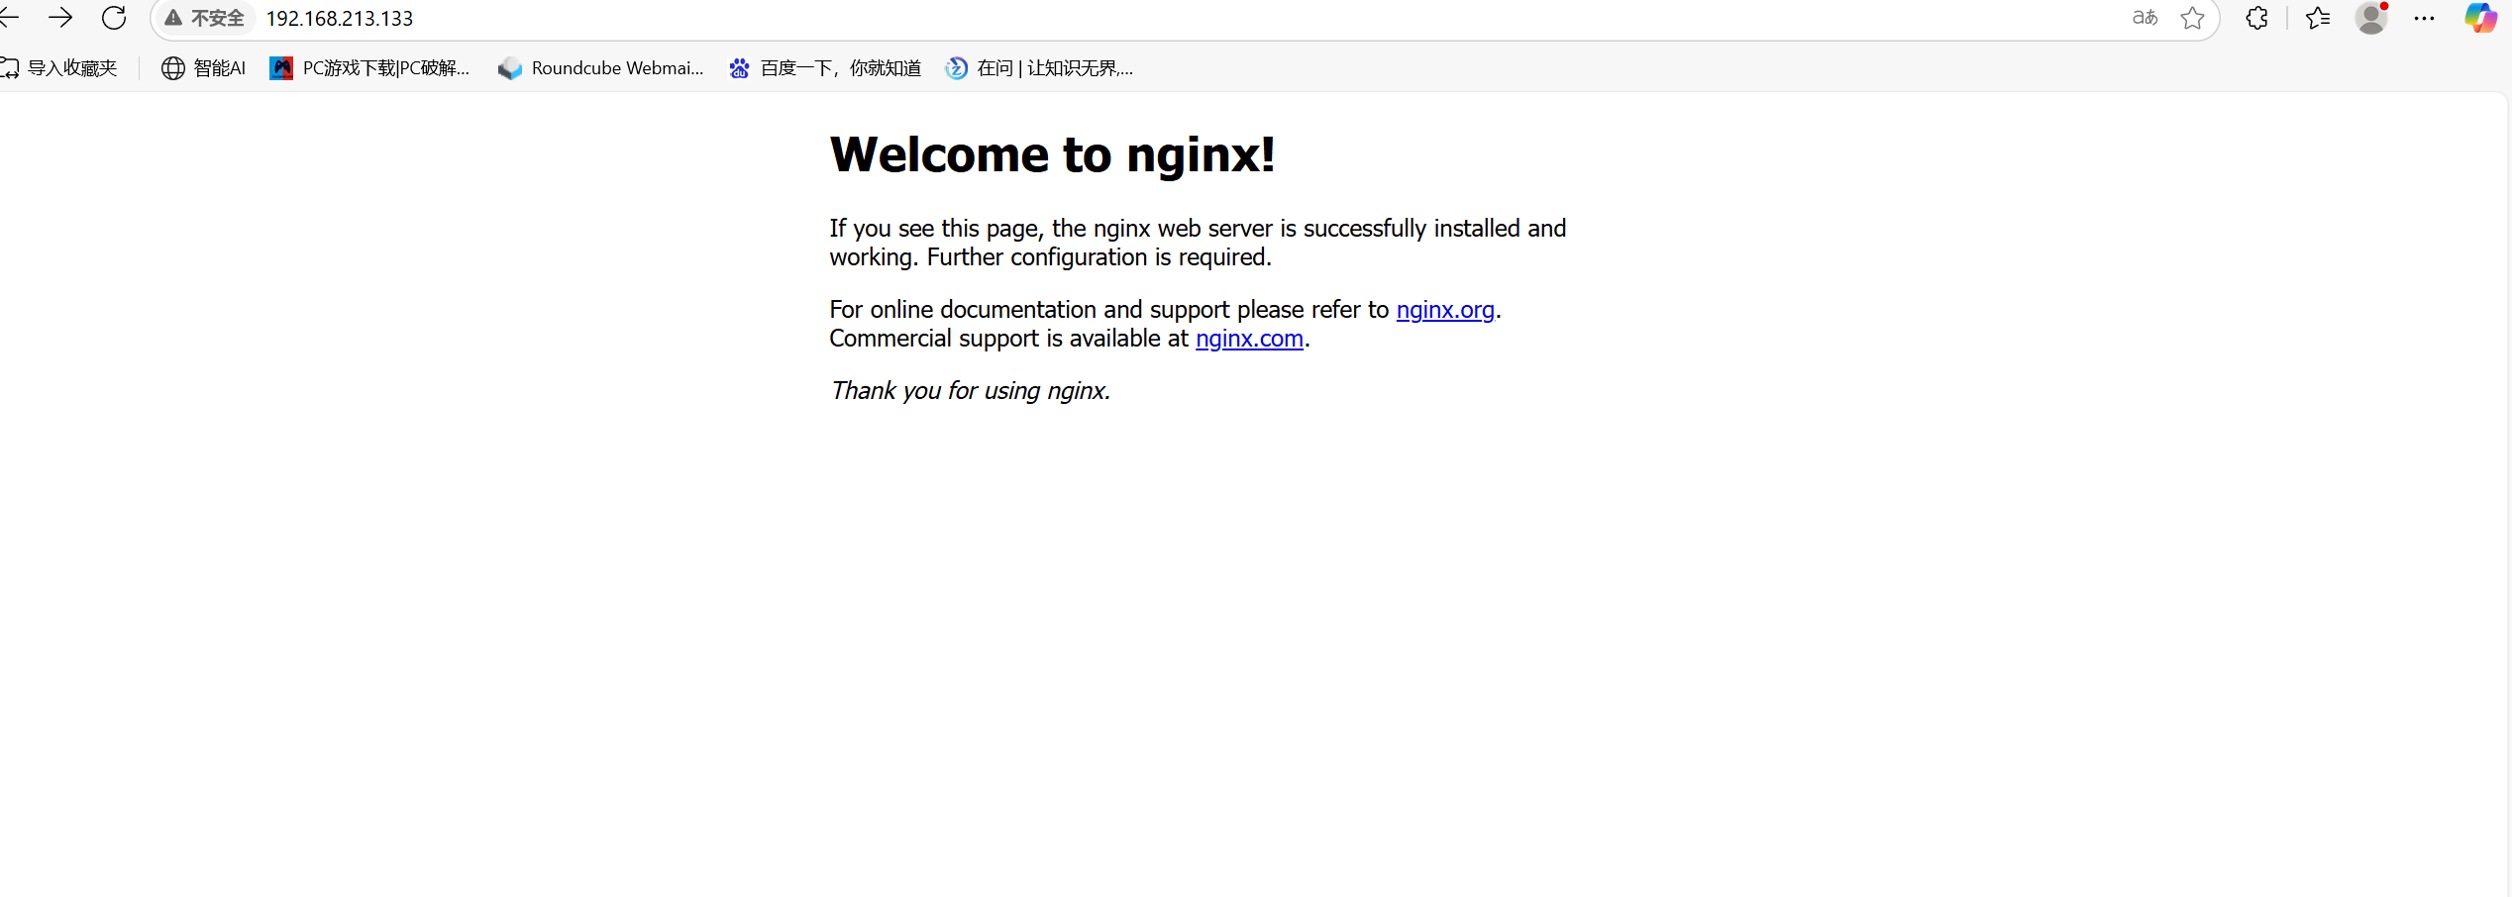Open the 导入收藏夹 import favorites shortcut
The height and width of the screenshot is (897, 2512).
pos(61,67)
